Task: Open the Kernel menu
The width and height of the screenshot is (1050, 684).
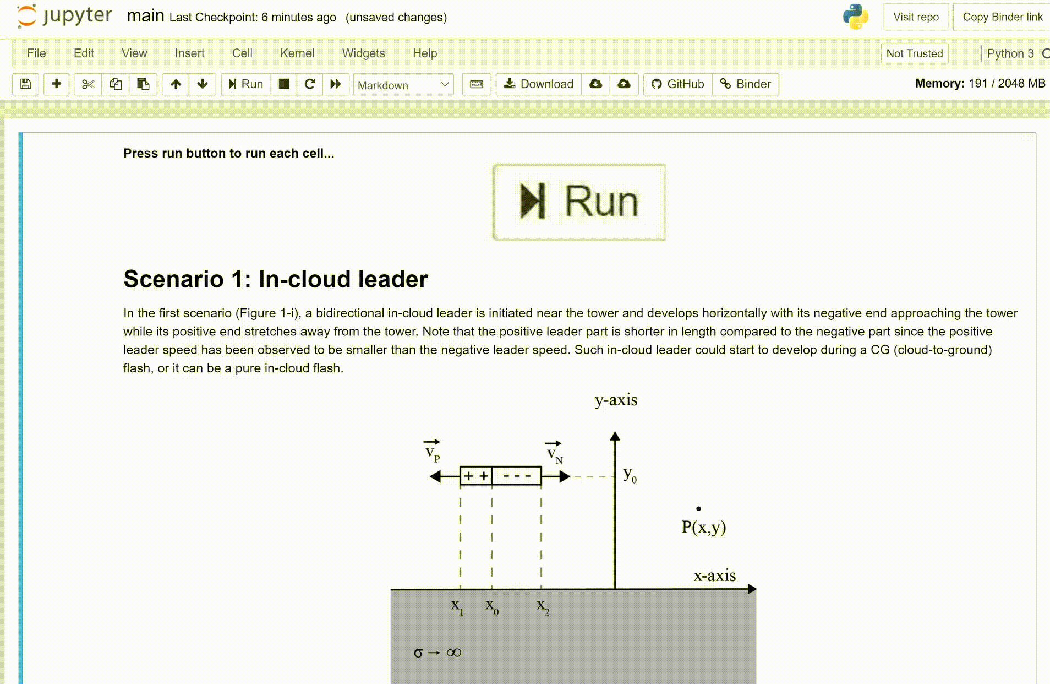Action: tap(297, 53)
